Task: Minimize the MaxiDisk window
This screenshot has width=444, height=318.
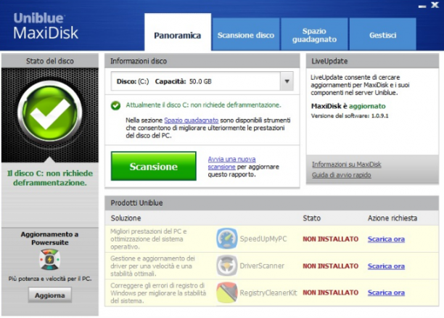Action: (422, 6)
